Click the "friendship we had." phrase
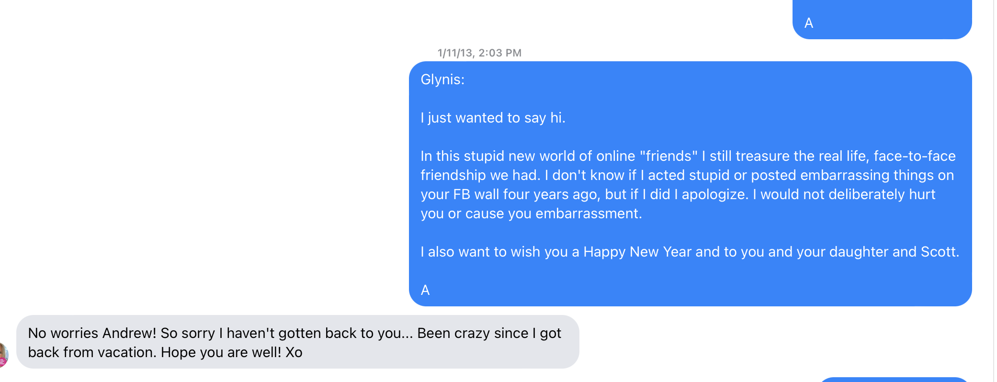 [x=480, y=175]
